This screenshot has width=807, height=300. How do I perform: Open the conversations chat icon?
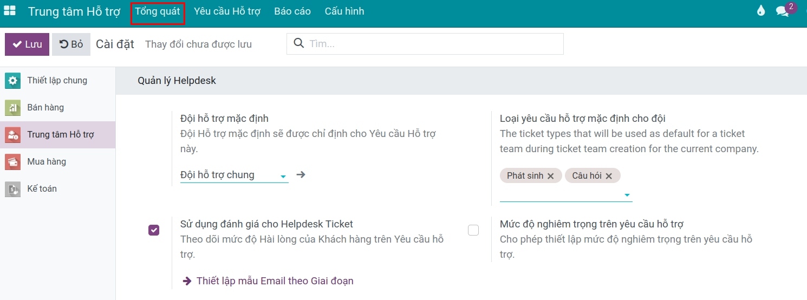coord(782,11)
